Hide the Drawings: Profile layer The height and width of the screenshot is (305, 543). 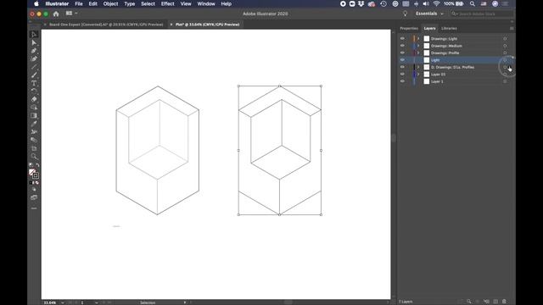pos(402,53)
